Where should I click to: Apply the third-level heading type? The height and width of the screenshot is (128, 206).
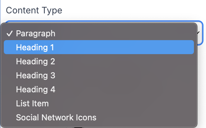[x=36, y=75]
